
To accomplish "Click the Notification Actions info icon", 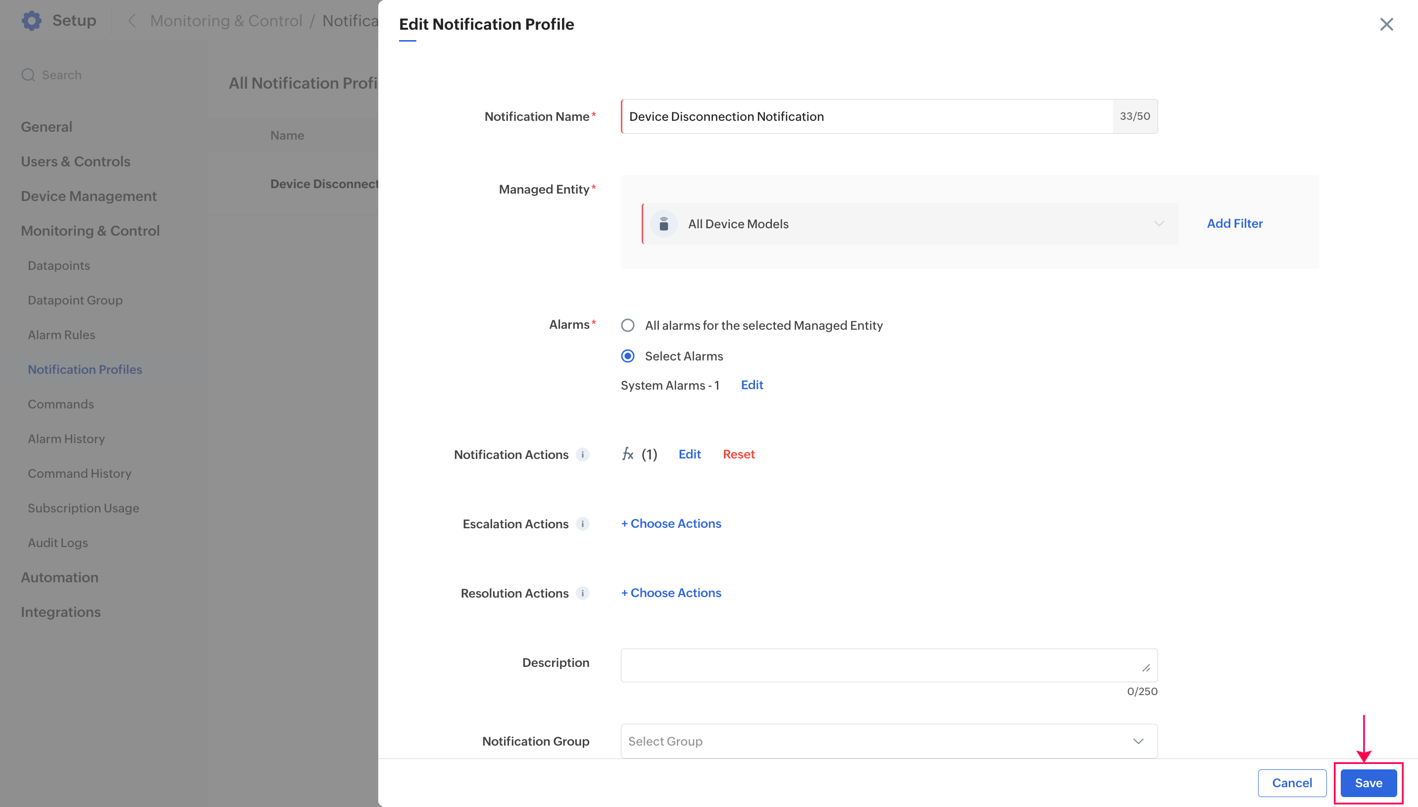I will point(582,454).
